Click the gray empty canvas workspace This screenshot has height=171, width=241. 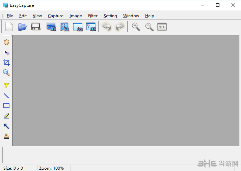[x=126, y=91]
